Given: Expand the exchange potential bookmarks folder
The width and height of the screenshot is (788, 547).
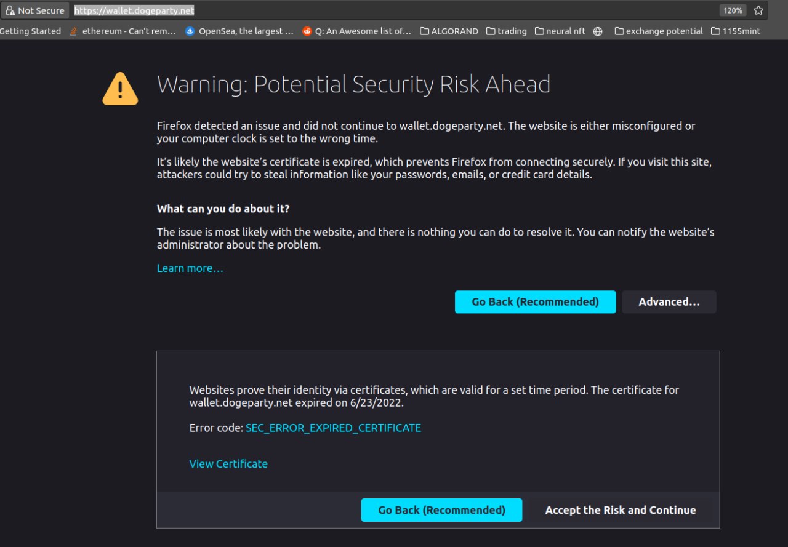Looking at the screenshot, I should [659, 31].
